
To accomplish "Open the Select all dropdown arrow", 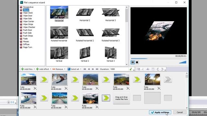I will (x=81, y=69).
